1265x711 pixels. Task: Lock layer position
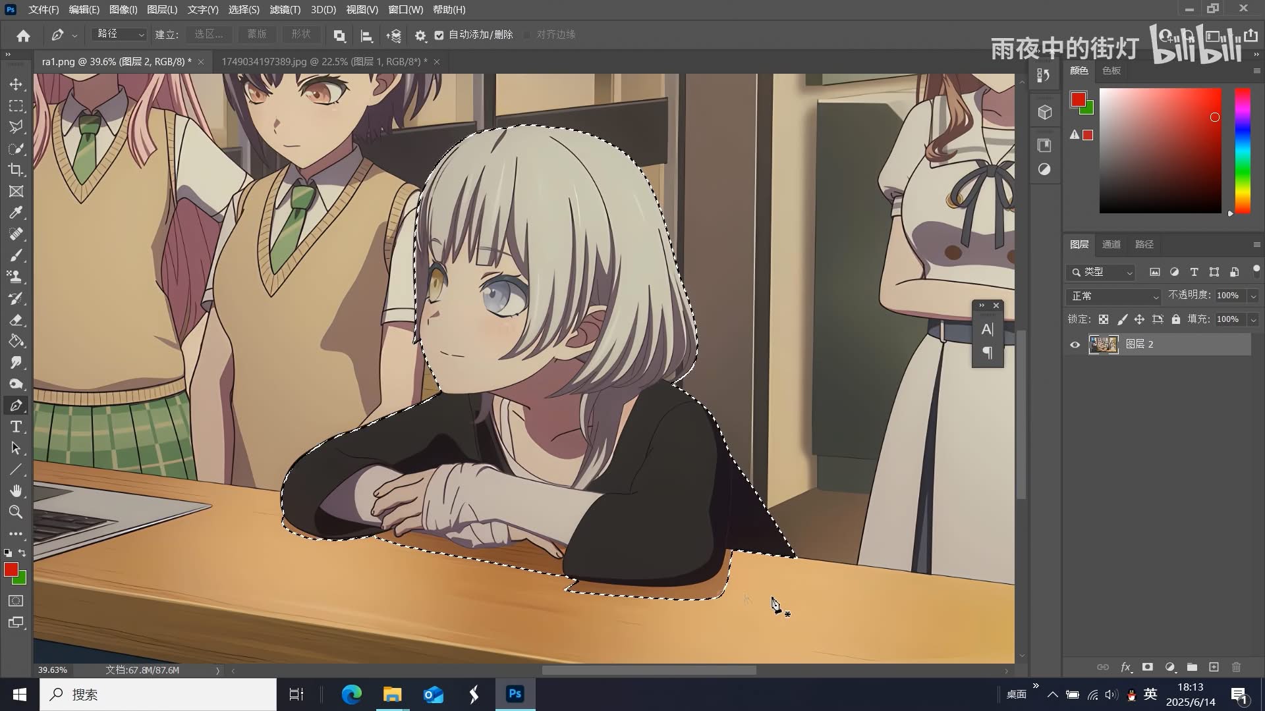(1139, 319)
